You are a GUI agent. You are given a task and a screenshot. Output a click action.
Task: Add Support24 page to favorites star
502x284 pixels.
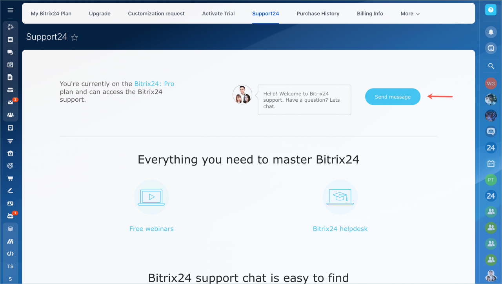(75, 38)
